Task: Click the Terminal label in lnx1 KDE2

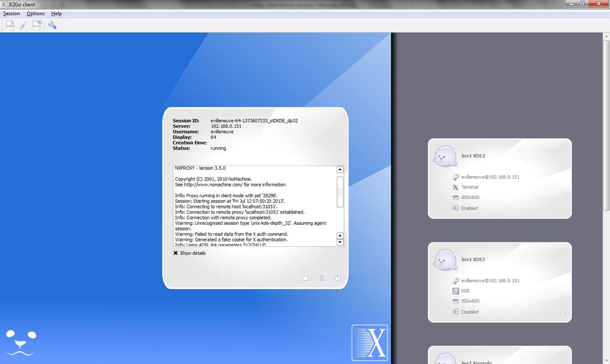Action: pos(470,187)
